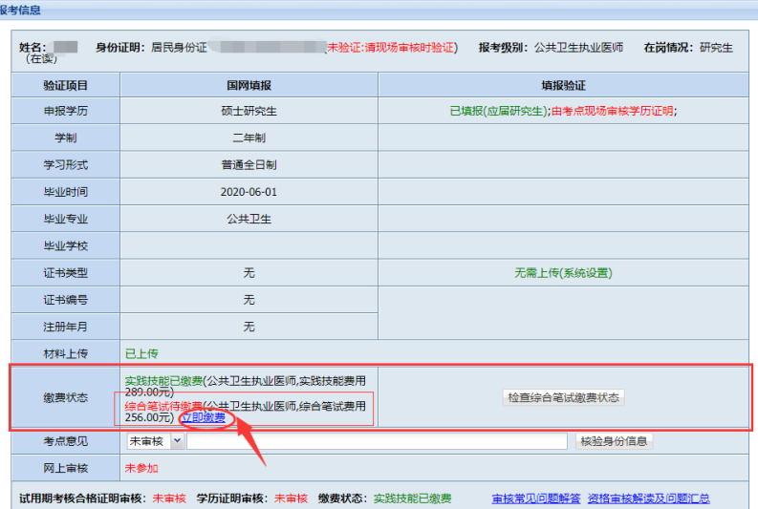Click the 考点意见 text input field
The width and height of the screenshot is (758, 509).
(x=378, y=441)
